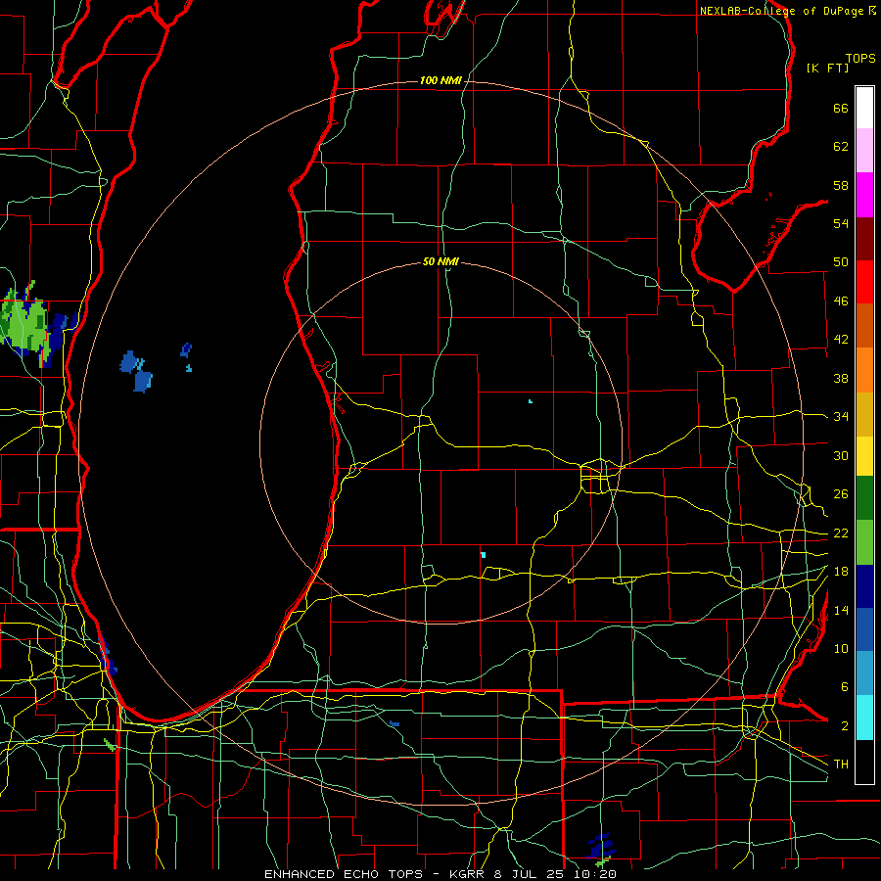Click the yellow 30 kft legend swatch
Viewport: 881px width, 881px height.
864,456
